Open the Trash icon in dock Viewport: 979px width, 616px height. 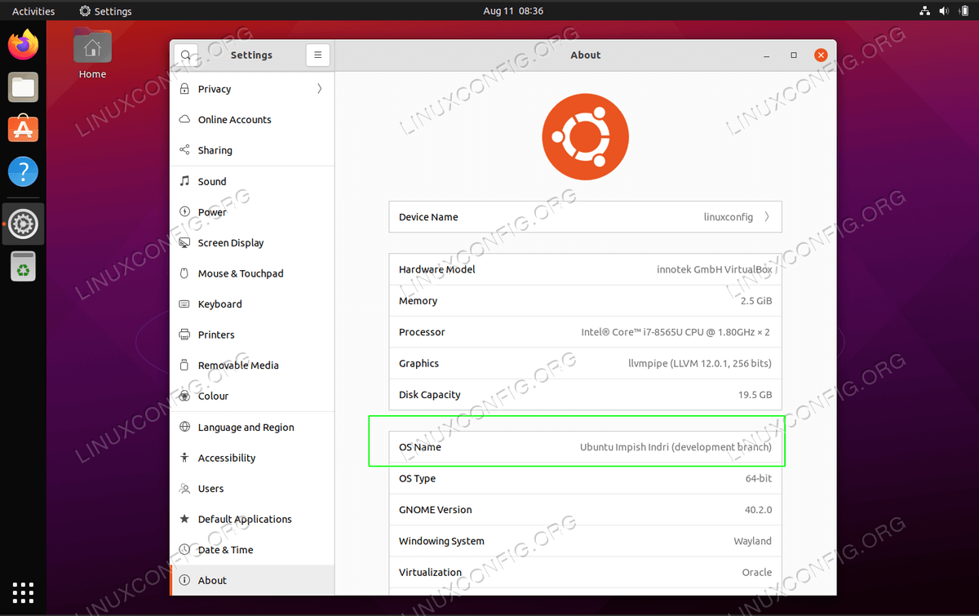[x=24, y=266]
